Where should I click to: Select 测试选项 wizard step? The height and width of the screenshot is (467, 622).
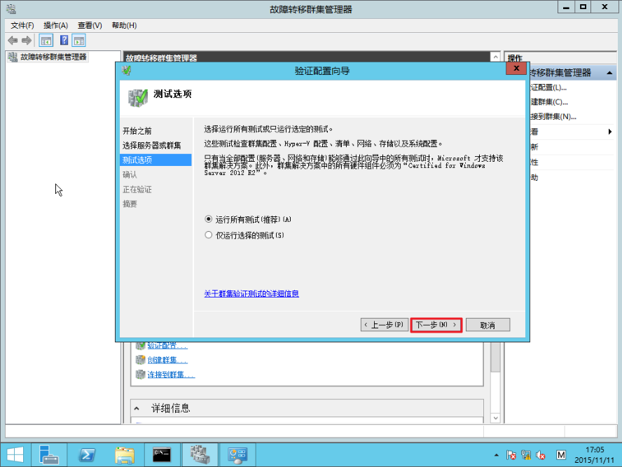point(155,160)
